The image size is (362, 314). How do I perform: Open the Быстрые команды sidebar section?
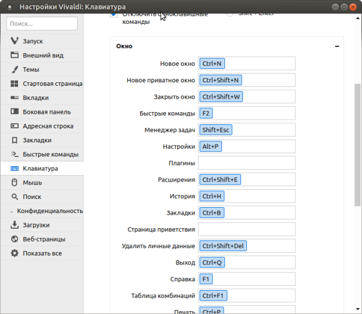tap(50, 155)
